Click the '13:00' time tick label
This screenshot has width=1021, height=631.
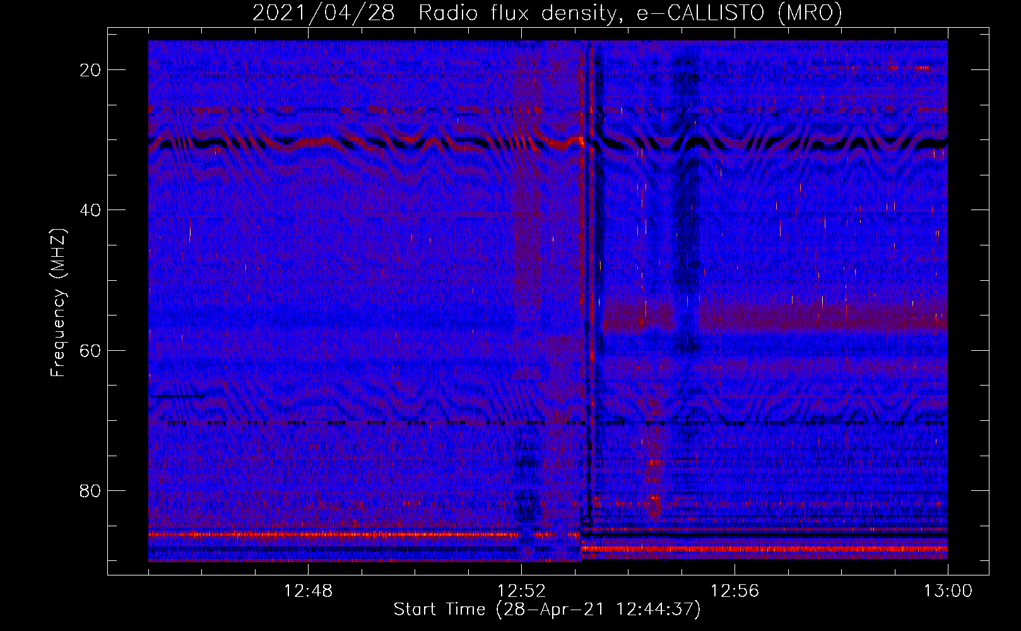[948, 591]
